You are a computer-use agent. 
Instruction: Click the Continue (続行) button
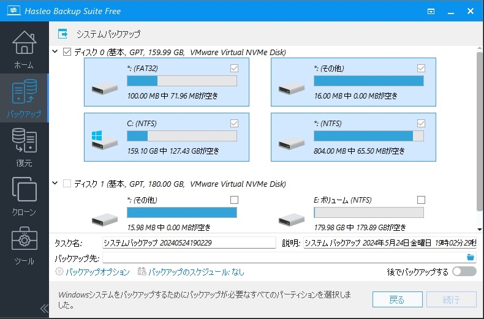(x=452, y=299)
